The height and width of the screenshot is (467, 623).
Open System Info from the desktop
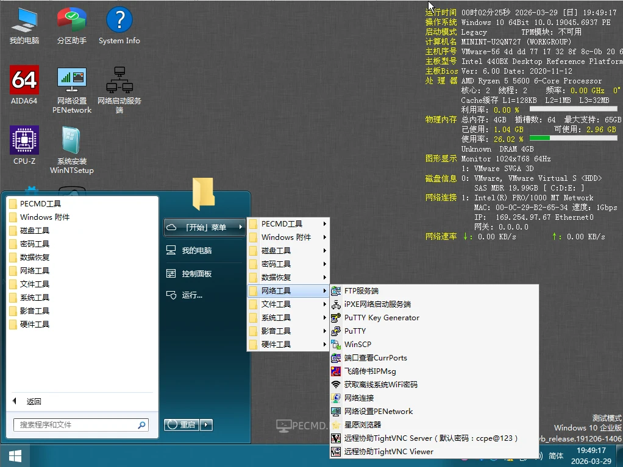coord(118,19)
